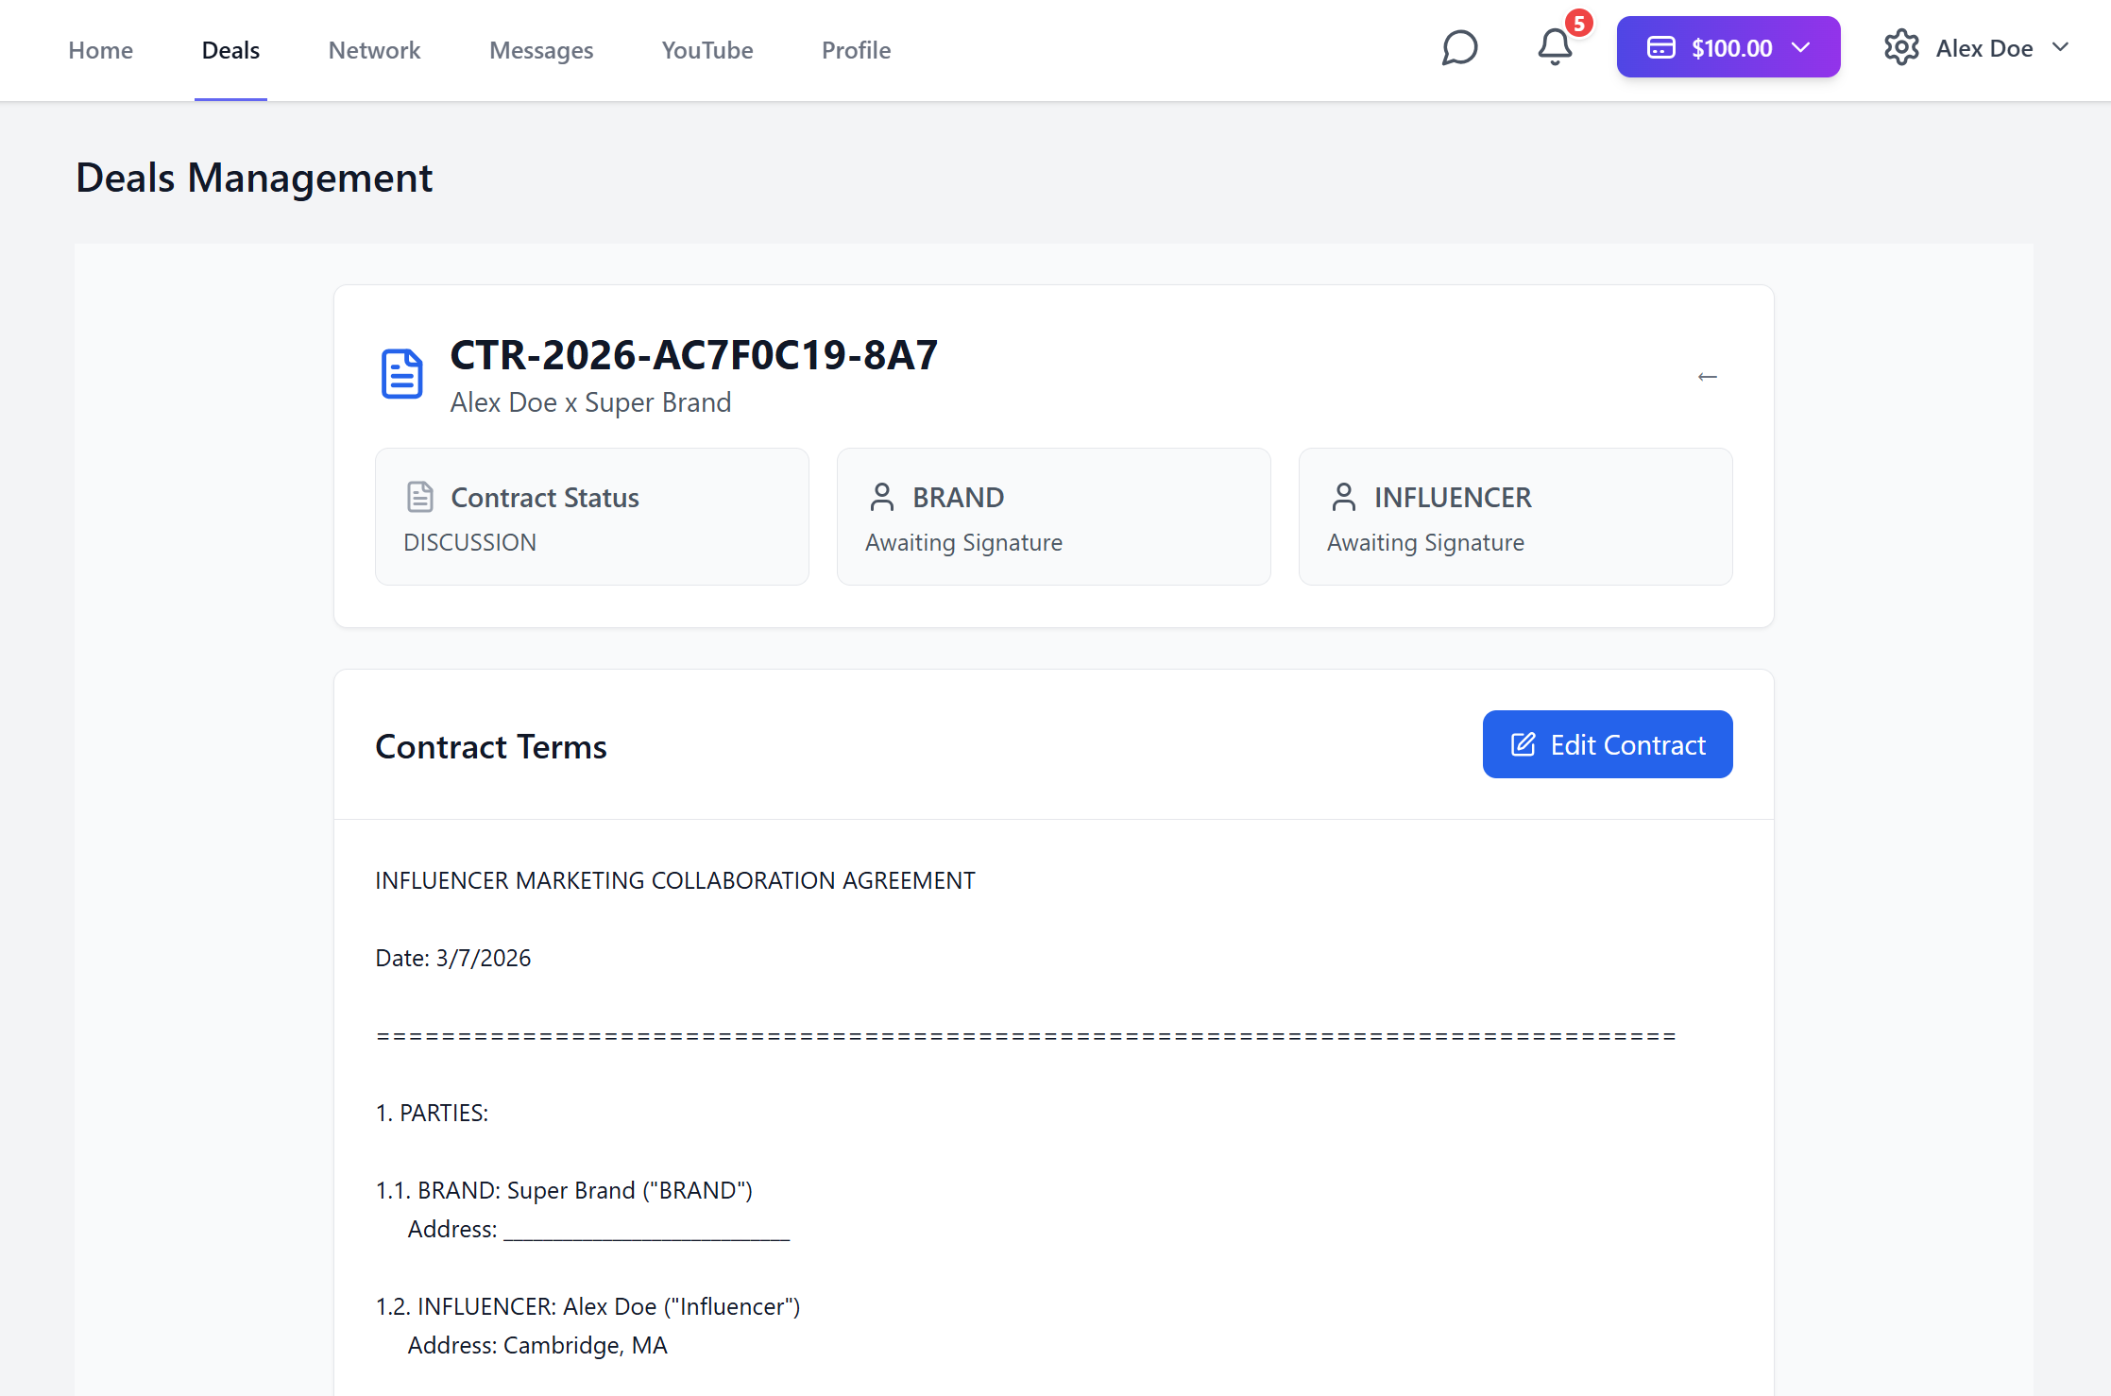Navigate to the Profile tab

tap(856, 50)
